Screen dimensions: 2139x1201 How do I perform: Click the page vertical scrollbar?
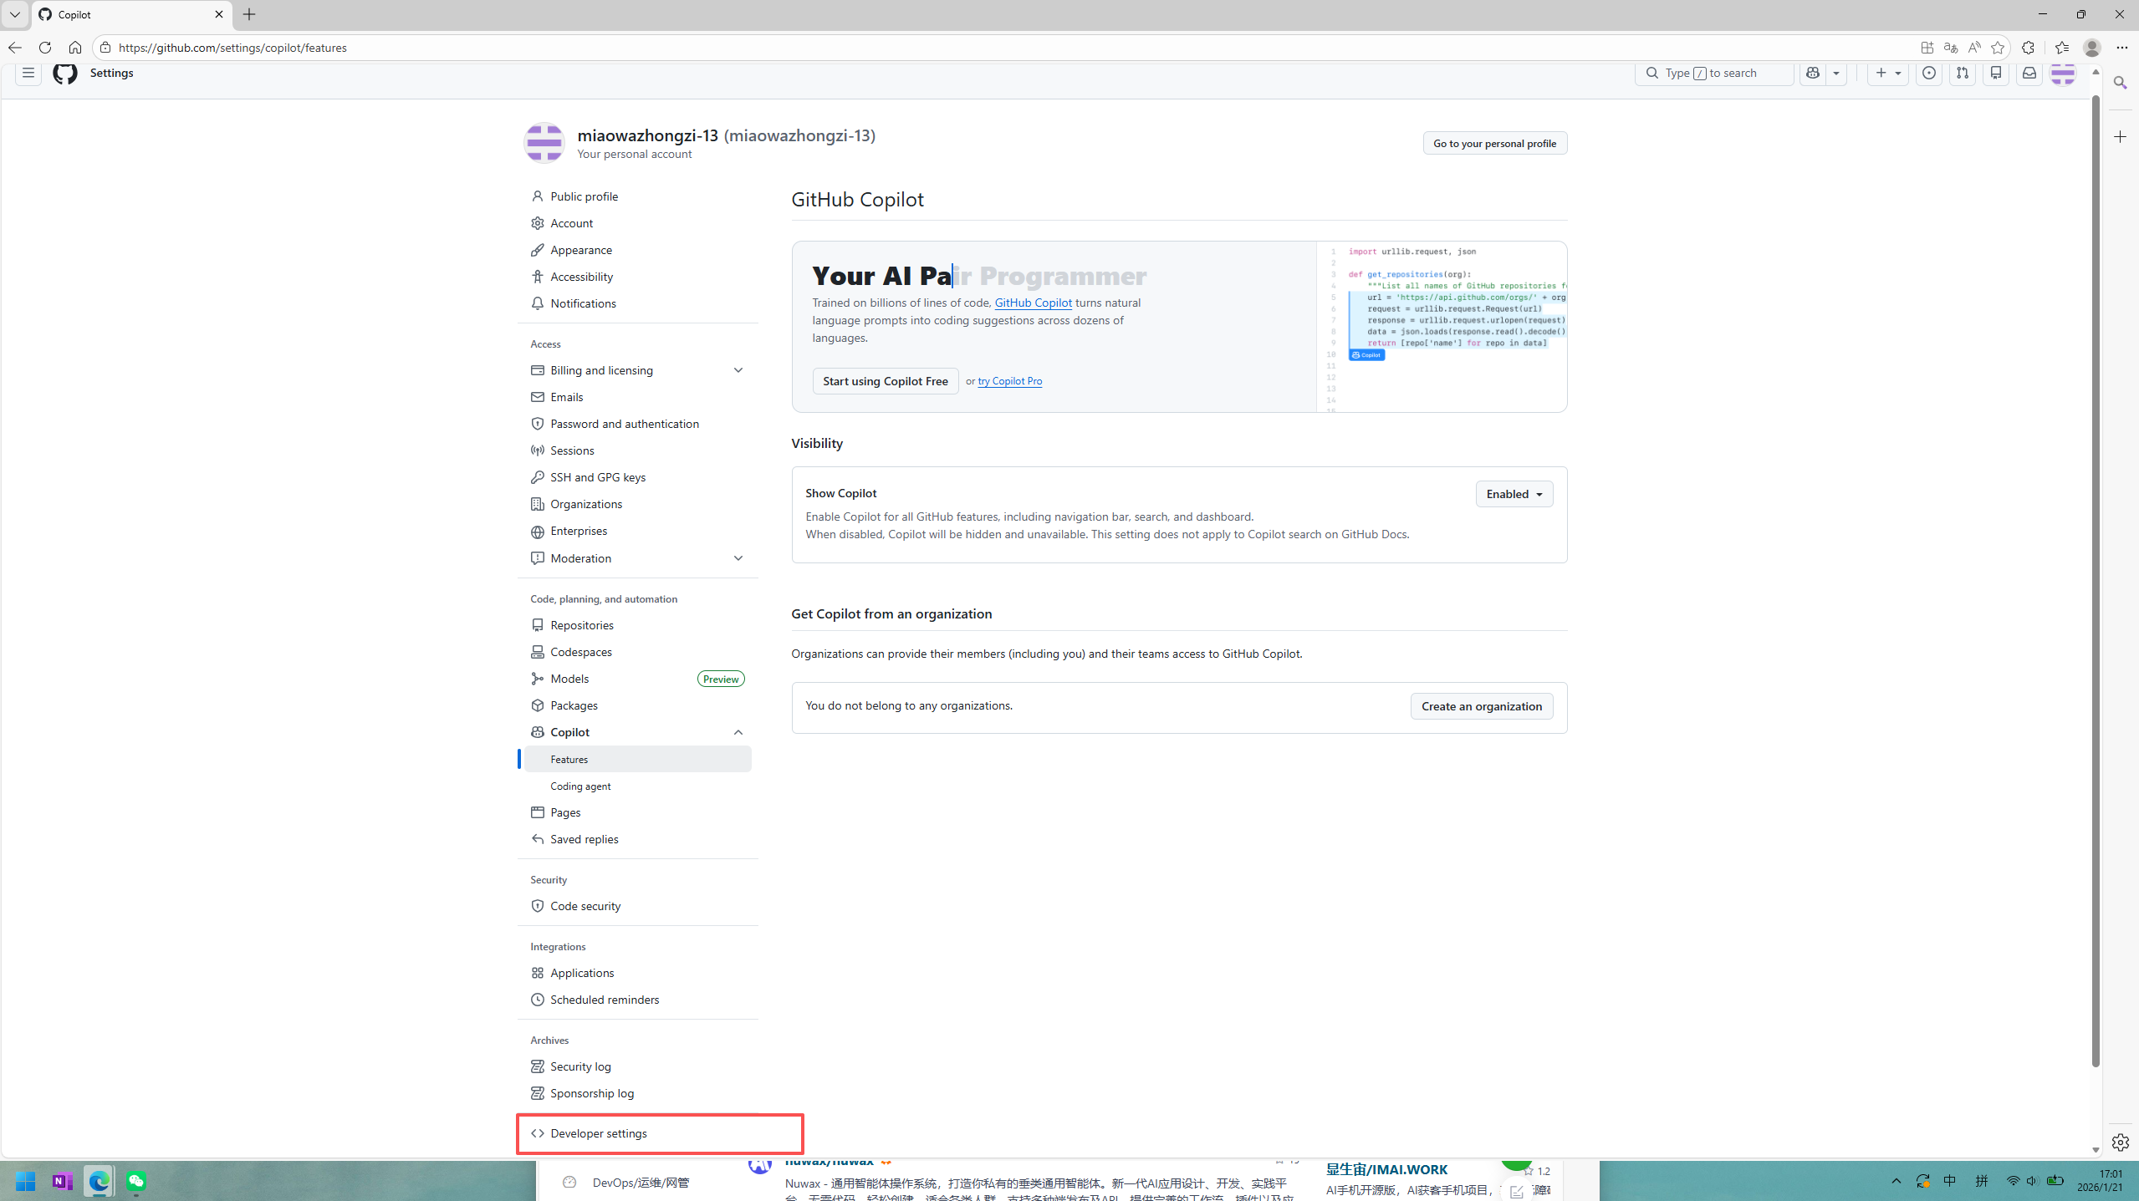[x=2095, y=585]
